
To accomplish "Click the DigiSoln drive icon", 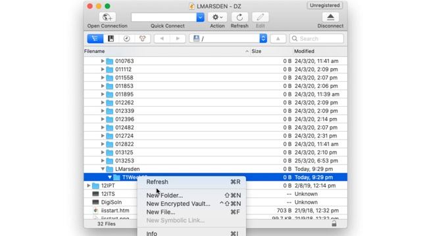I will [95, 202].
